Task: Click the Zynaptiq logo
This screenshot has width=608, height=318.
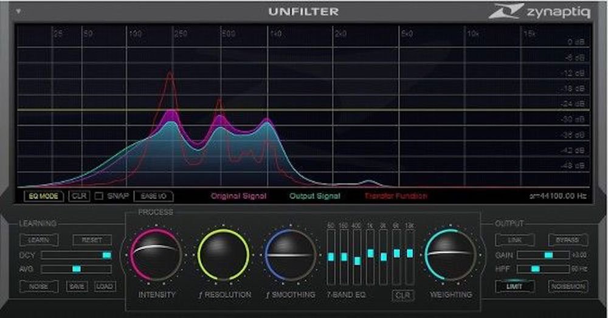Action: point(541,12)
